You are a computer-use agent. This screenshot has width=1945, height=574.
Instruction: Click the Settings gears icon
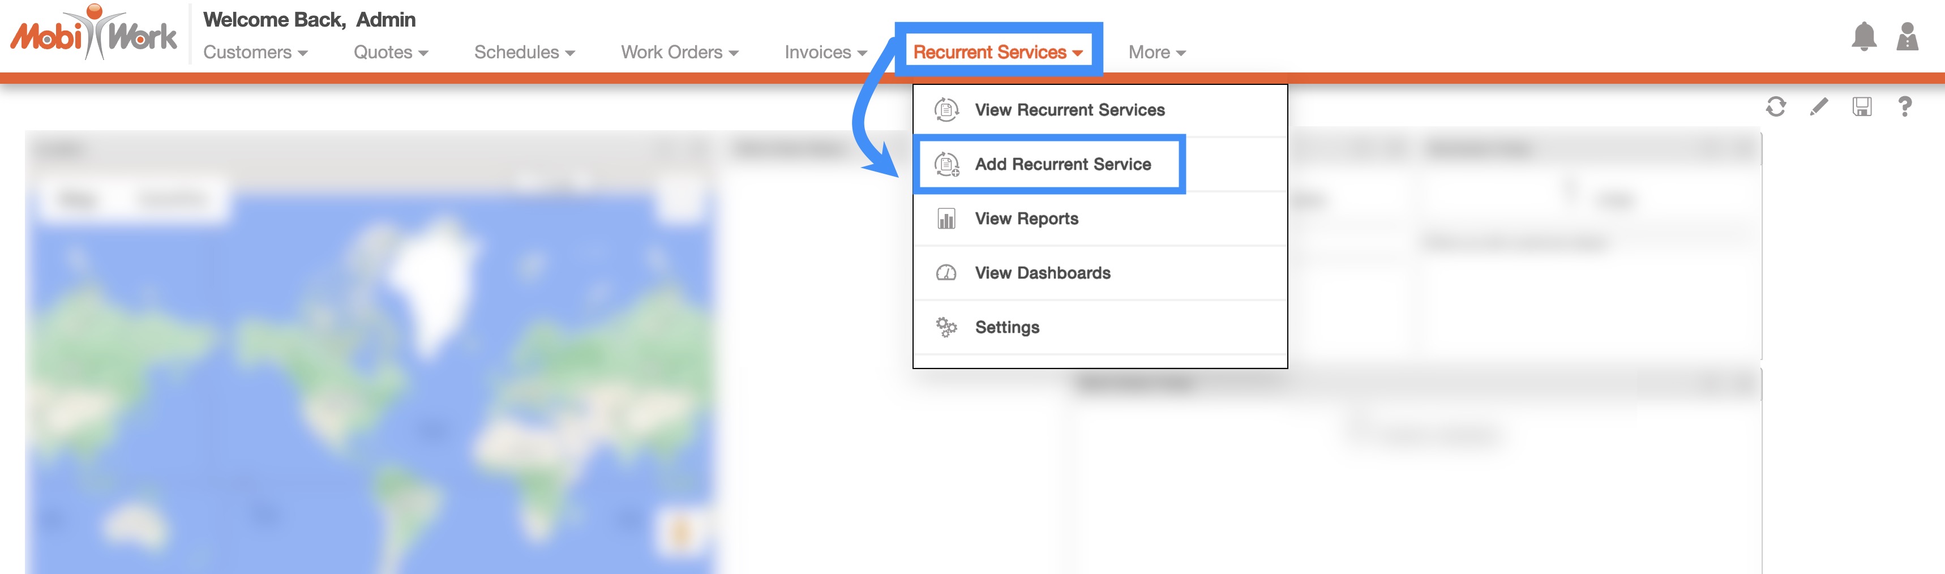946,327
